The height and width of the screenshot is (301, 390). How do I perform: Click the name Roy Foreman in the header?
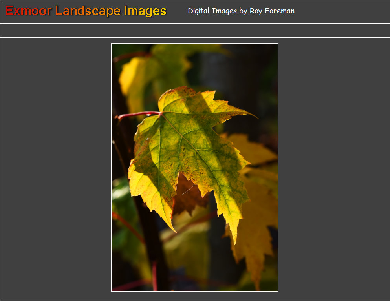272,11
